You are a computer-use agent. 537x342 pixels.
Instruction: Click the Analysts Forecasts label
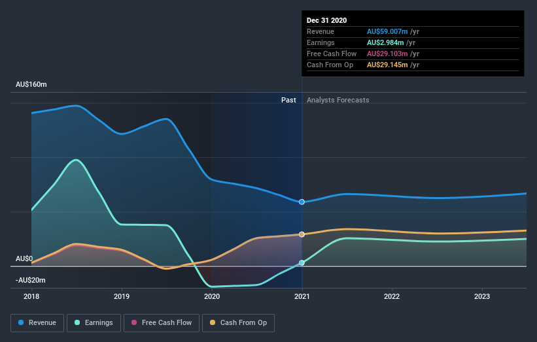coord(338,100)
